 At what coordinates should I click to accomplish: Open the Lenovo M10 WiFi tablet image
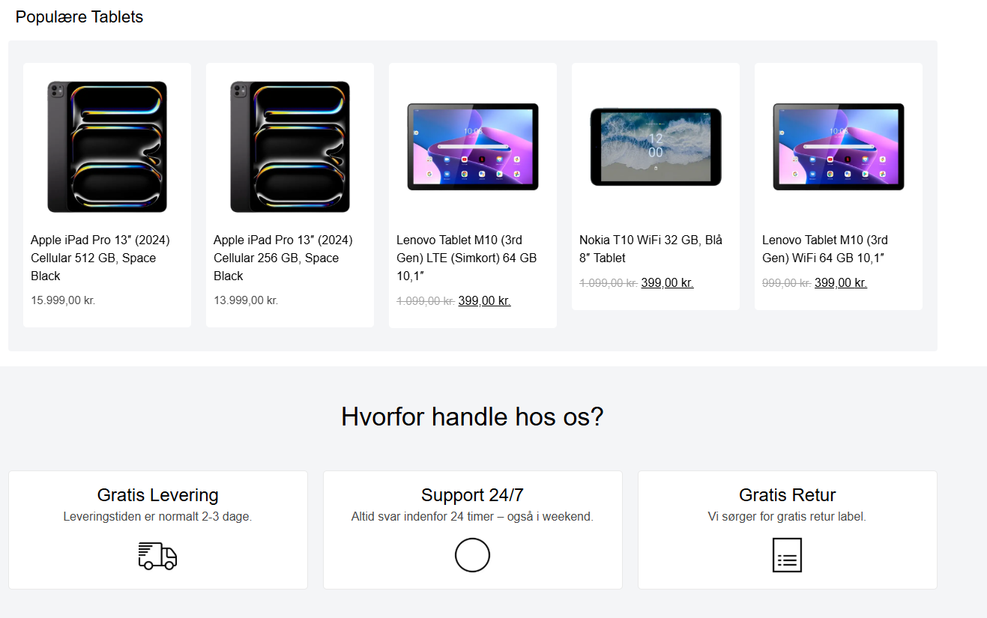click(839, 147)
